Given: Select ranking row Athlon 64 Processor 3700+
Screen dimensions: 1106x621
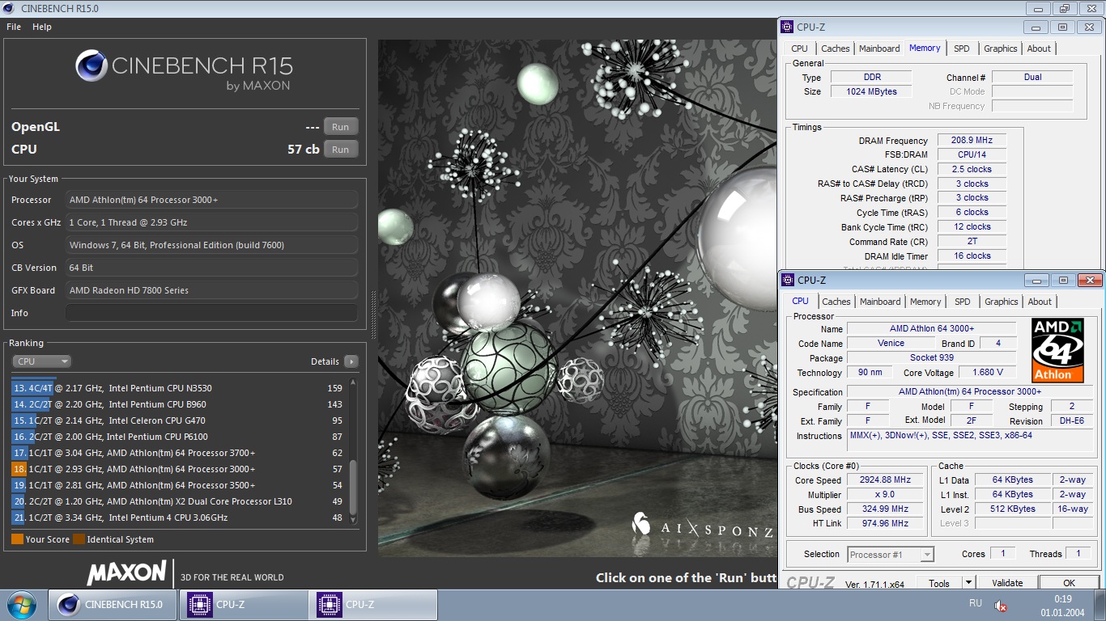Looking at the screenshot, I should point(178,453).
